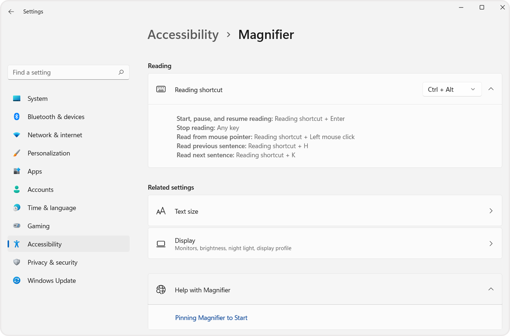Image resolution: width=510 pixels, height=336 pixels.
Task: Click the back arrow at top left
Action: point(11,11)
